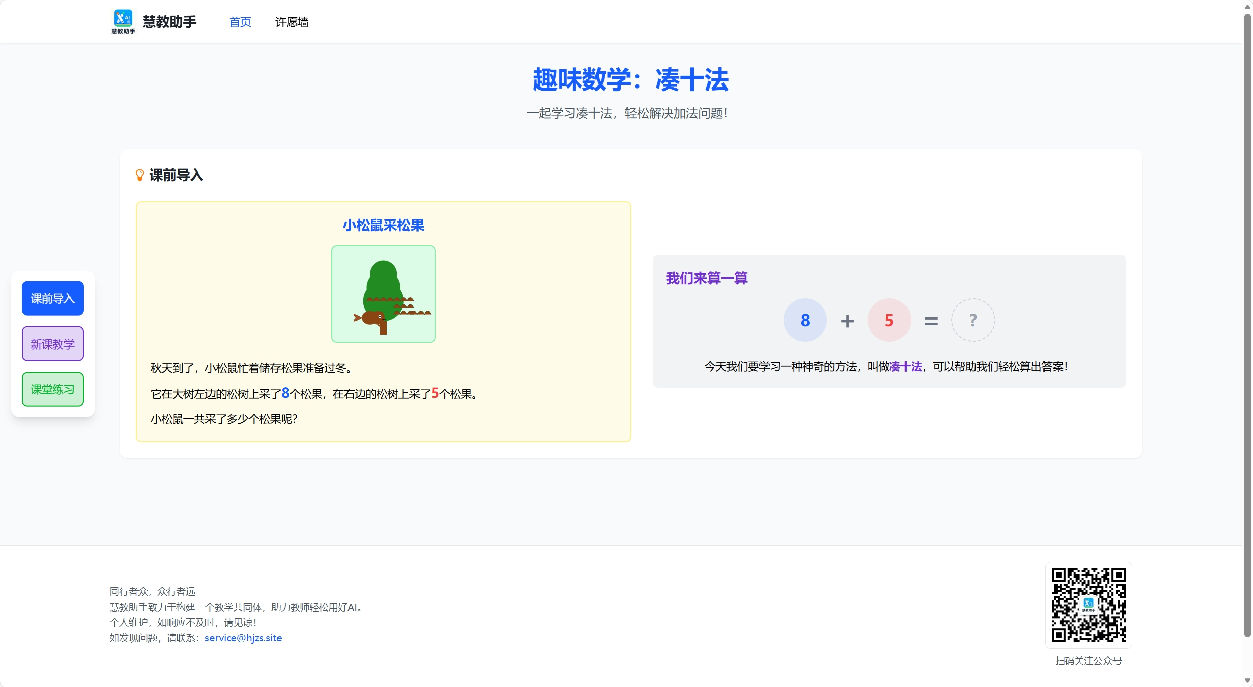
Task: Click the 课前导入 section heading text
Action: coord(176,175)
